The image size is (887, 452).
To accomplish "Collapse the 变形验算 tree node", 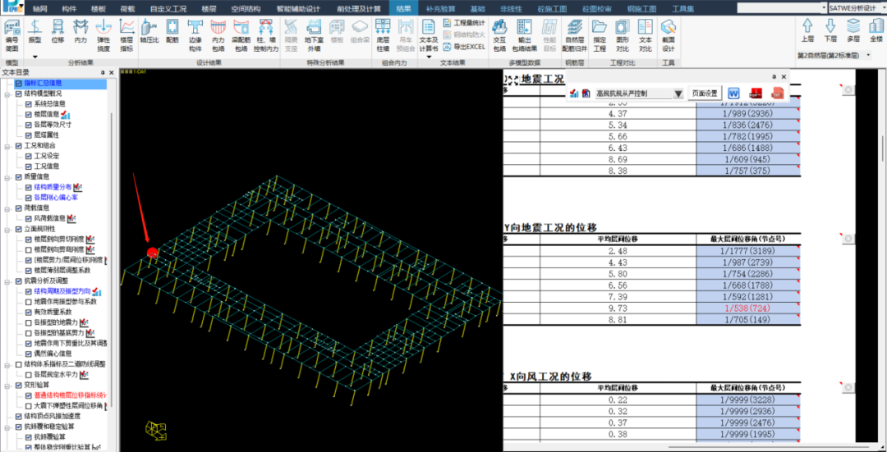I will click(8, 385).
